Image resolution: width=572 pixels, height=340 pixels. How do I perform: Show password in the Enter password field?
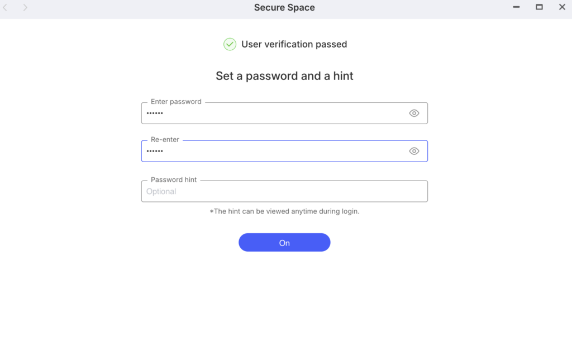(414, 113)
